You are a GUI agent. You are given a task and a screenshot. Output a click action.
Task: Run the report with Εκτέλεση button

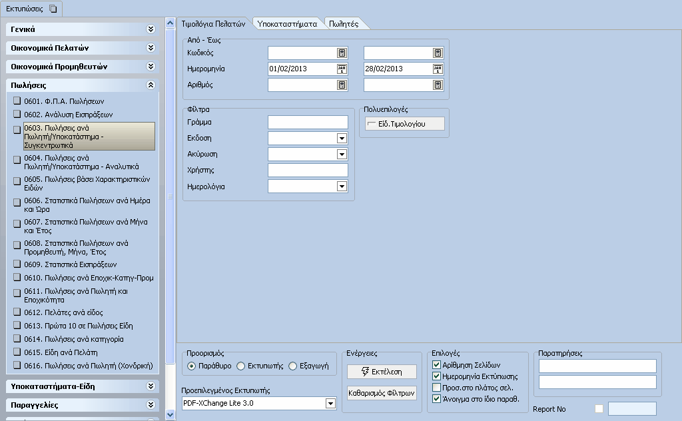382,372
